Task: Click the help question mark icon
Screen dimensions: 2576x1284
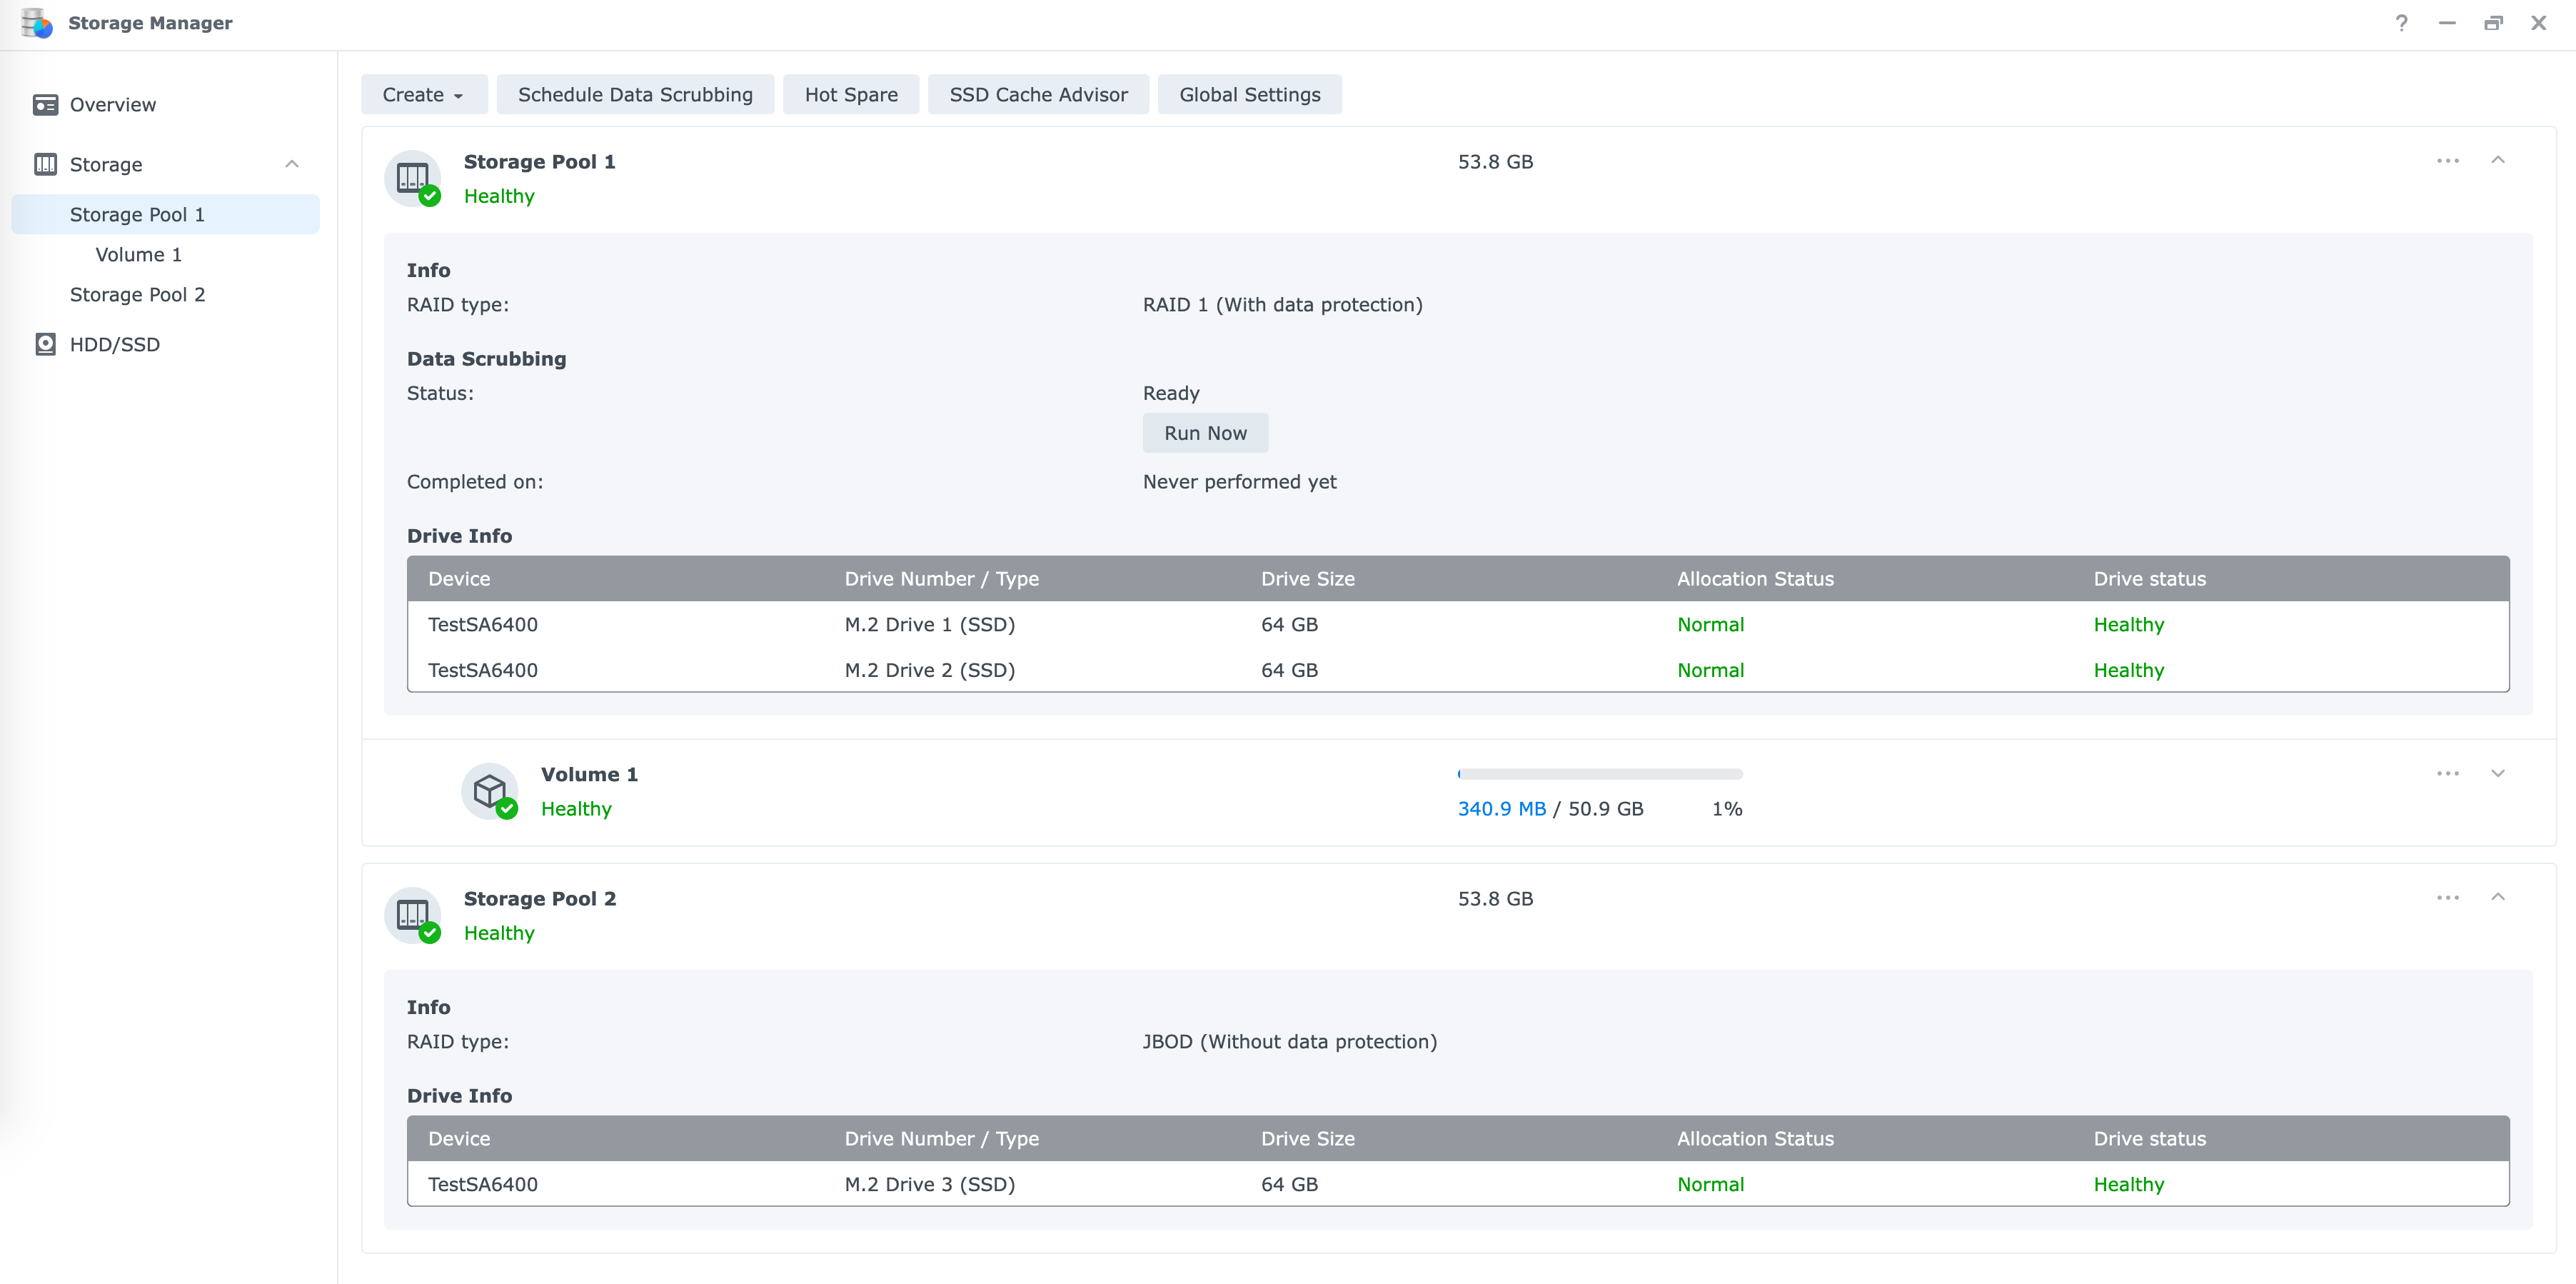Action: 2401,23
